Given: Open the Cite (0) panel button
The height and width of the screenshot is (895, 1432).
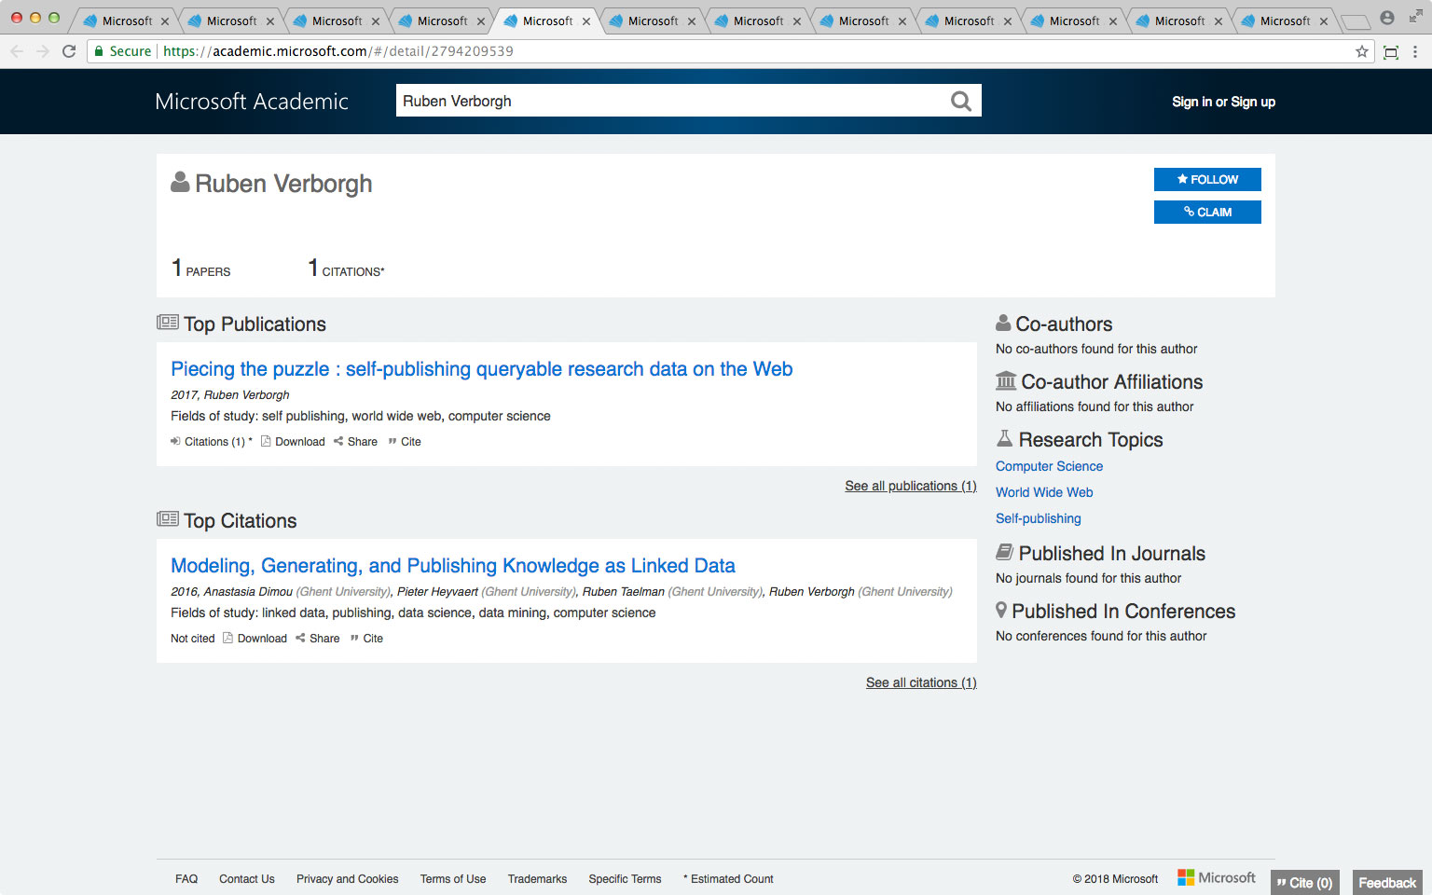Looking at the screenshot, I should [x=1304, y=882].
